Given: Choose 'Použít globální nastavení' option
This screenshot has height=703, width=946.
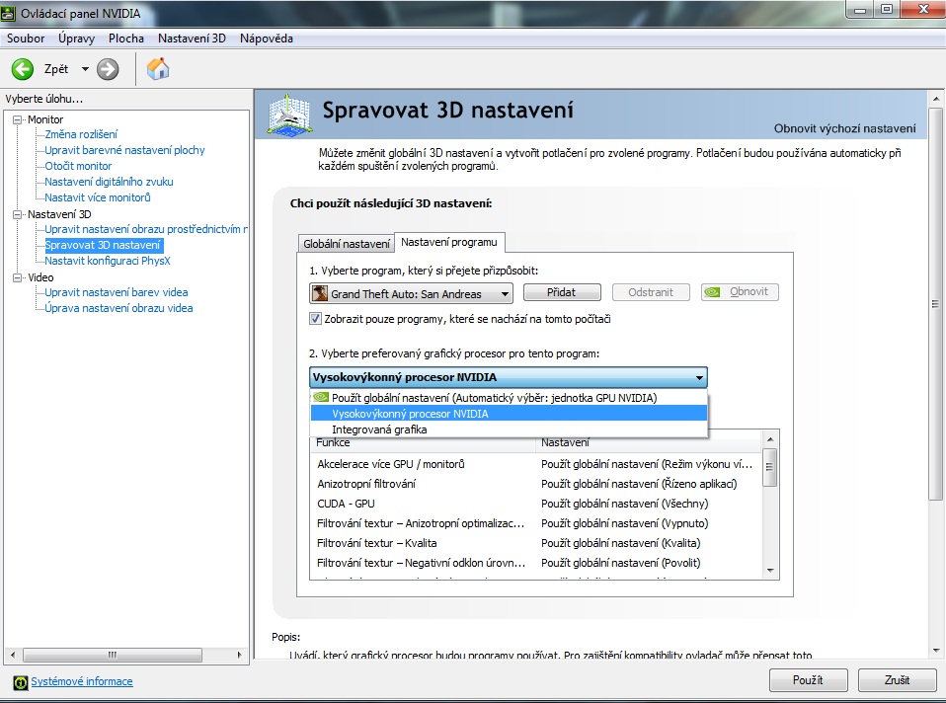Looking at the screenshot, I should point(508,398).
